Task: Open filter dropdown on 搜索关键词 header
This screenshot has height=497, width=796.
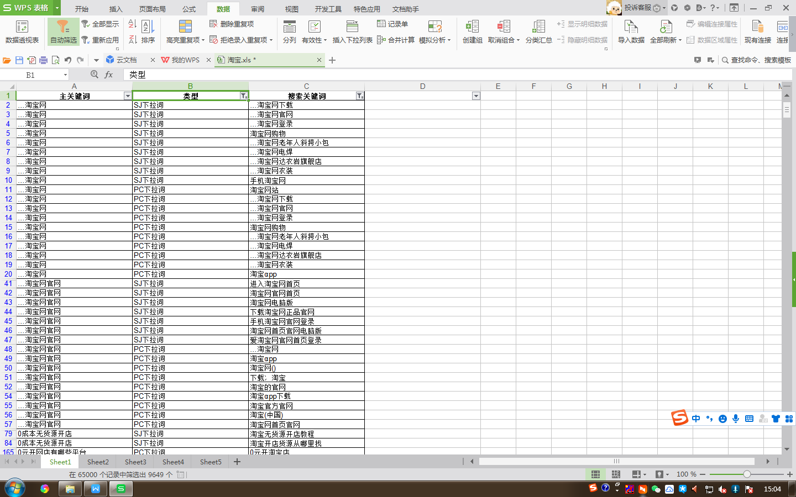Action: 360,96
